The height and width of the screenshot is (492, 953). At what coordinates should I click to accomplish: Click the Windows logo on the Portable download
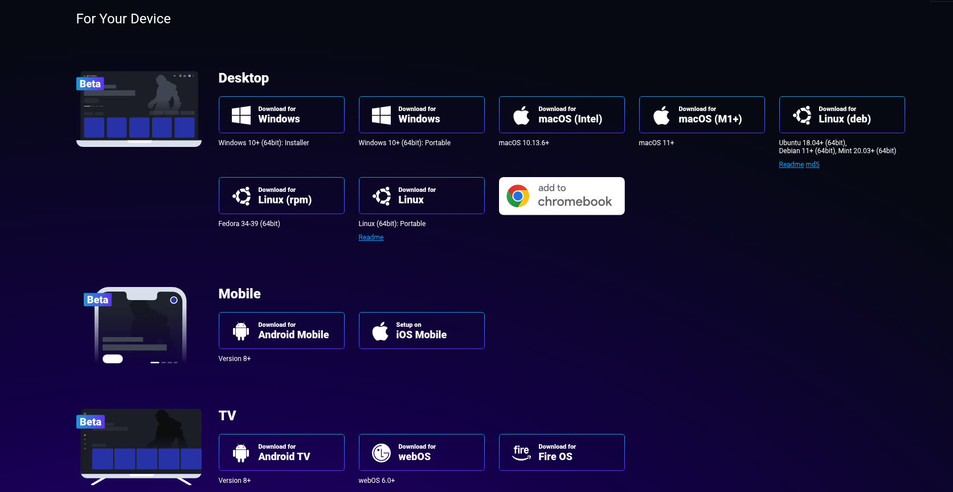tap(381, 115)
